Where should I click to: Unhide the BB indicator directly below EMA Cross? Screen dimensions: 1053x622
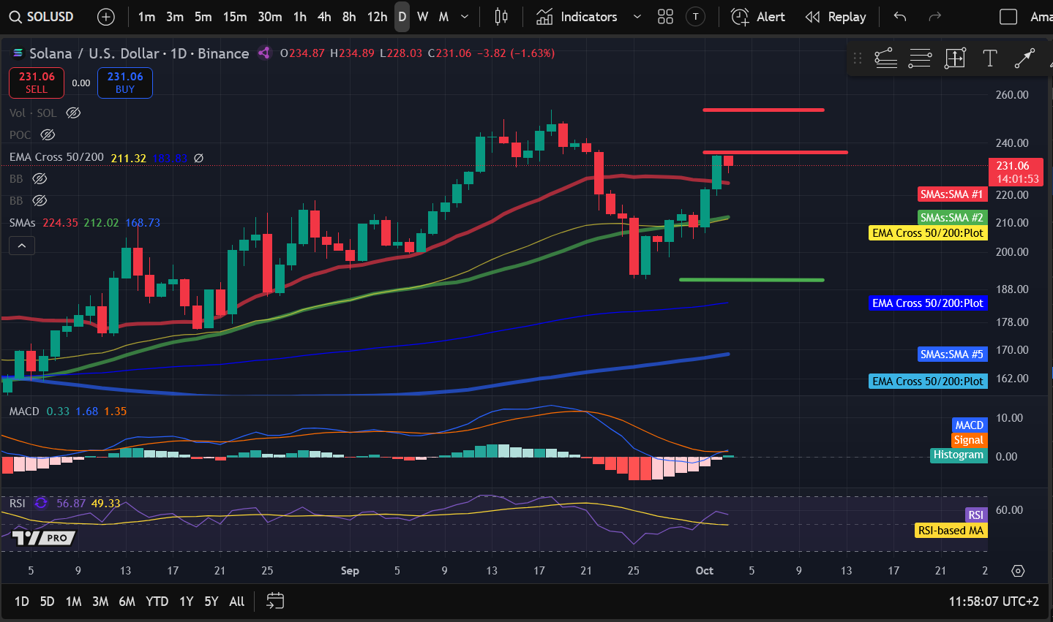tap(40, 179)
